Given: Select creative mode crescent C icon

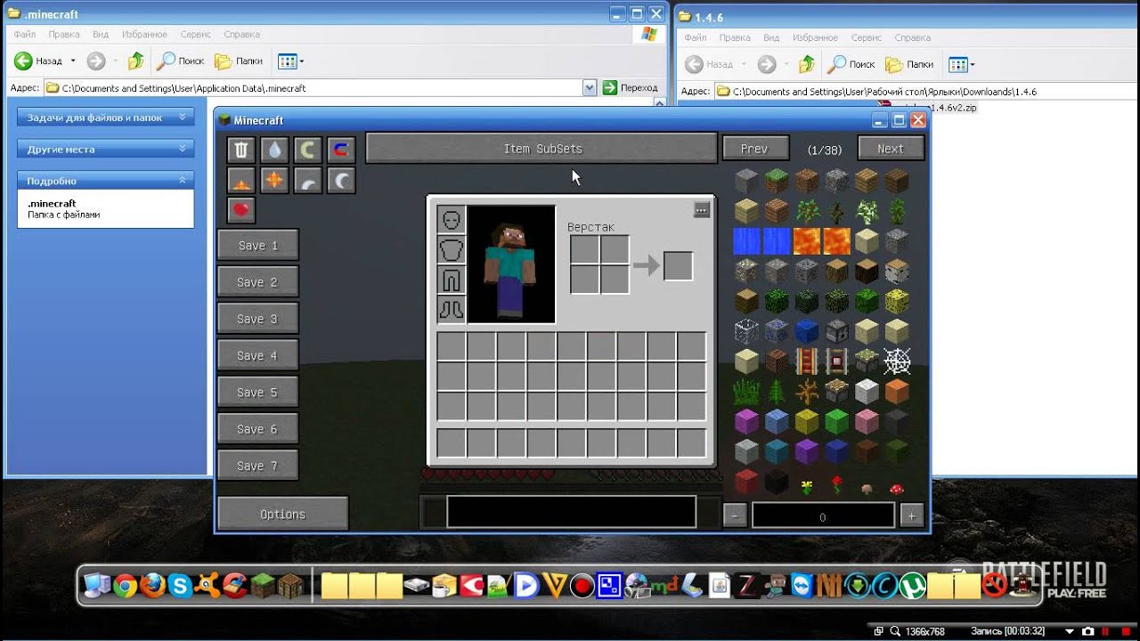Looking at the screenshot, I should 307,150.
